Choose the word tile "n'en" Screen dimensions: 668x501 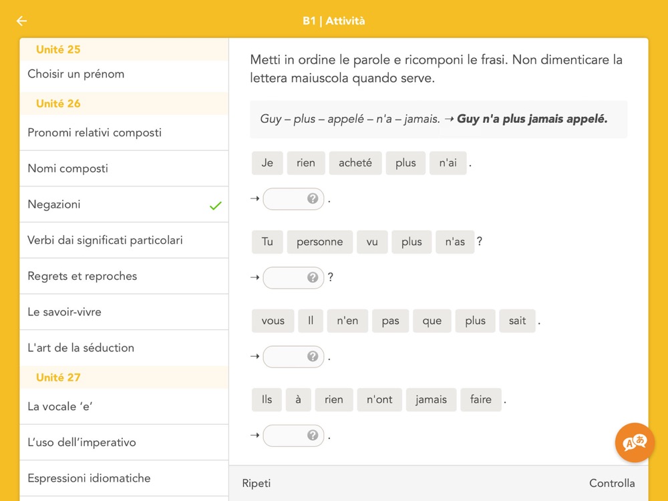(x=347, y=321)
